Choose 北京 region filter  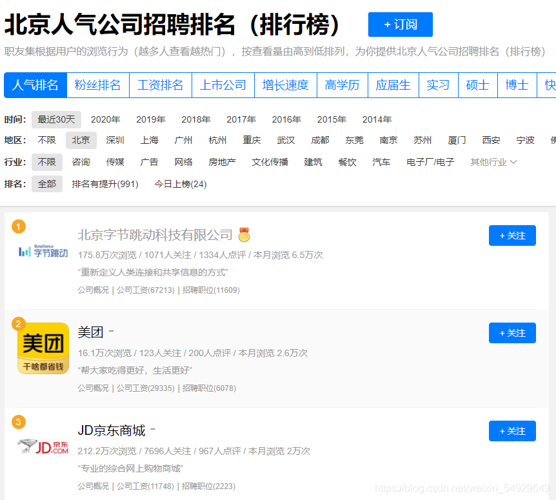coord(81,141)
